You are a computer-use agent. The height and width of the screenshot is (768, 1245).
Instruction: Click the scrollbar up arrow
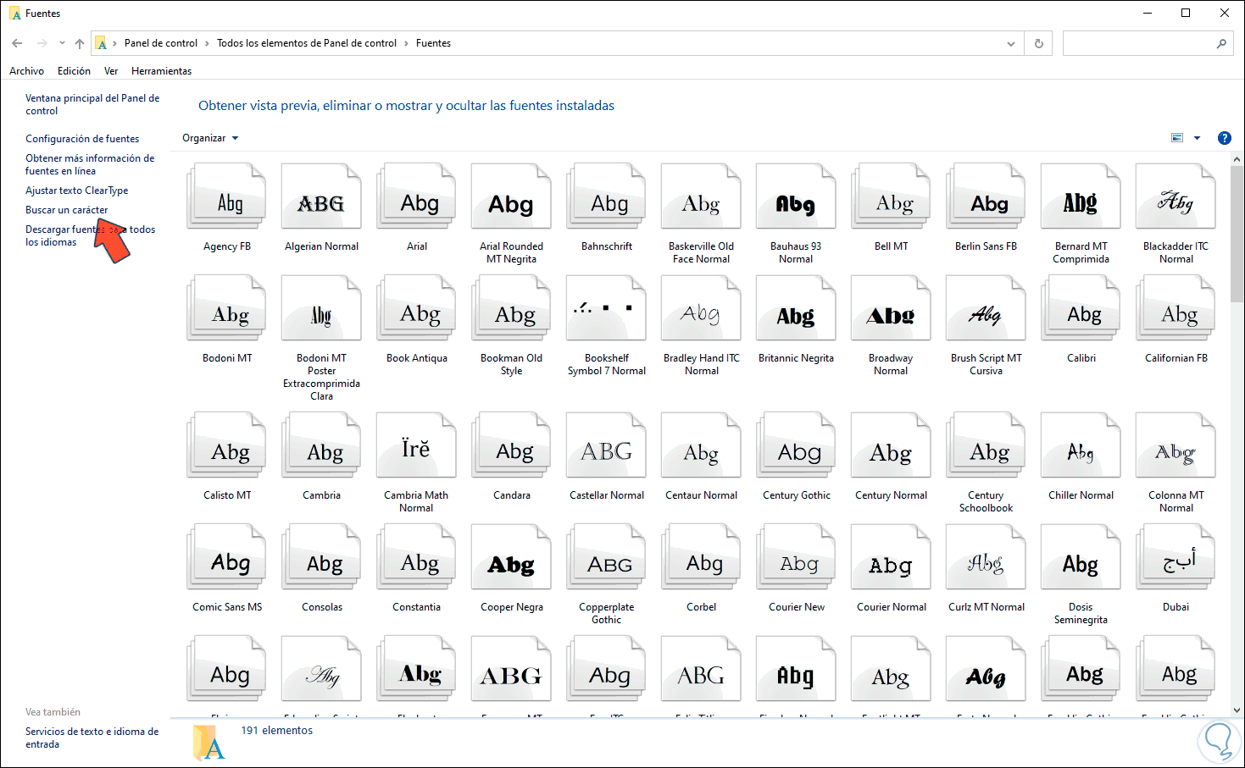pyautogui.click(x=1237, y=158)
